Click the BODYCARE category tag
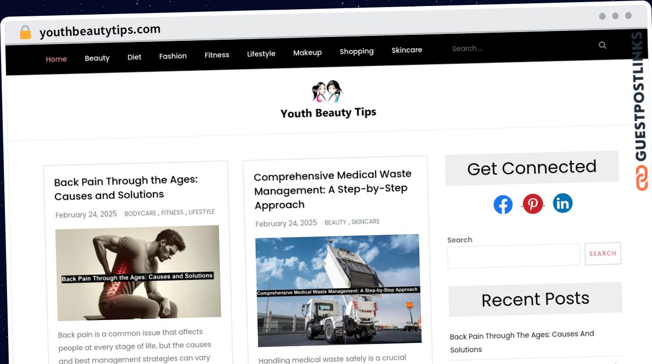652x364 pixels. (140, 214)
